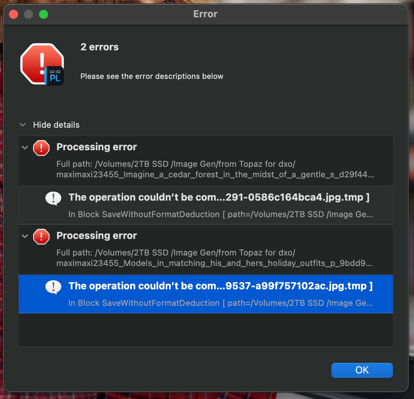Click the Hide details label
Screen dimensions: 414x399
point(56,125)
